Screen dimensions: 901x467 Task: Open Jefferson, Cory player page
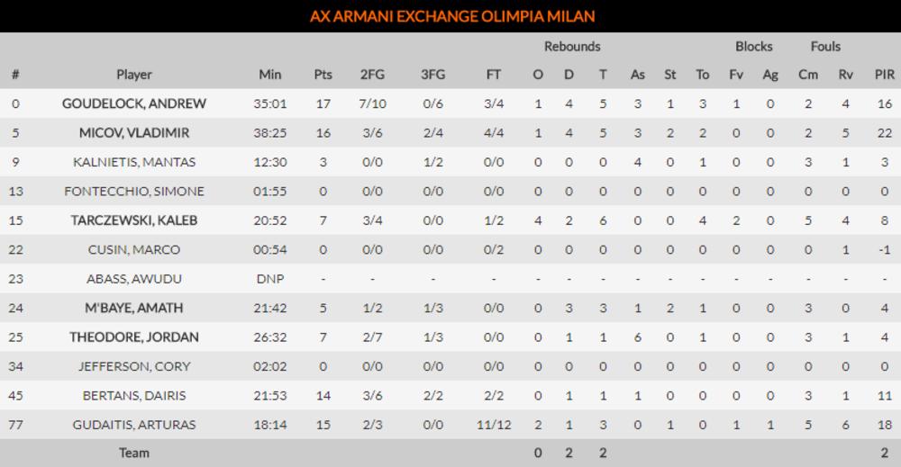(x=134, y=366)
